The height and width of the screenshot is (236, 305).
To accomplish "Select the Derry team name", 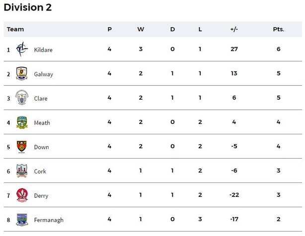I will click(x=41, y=196).
